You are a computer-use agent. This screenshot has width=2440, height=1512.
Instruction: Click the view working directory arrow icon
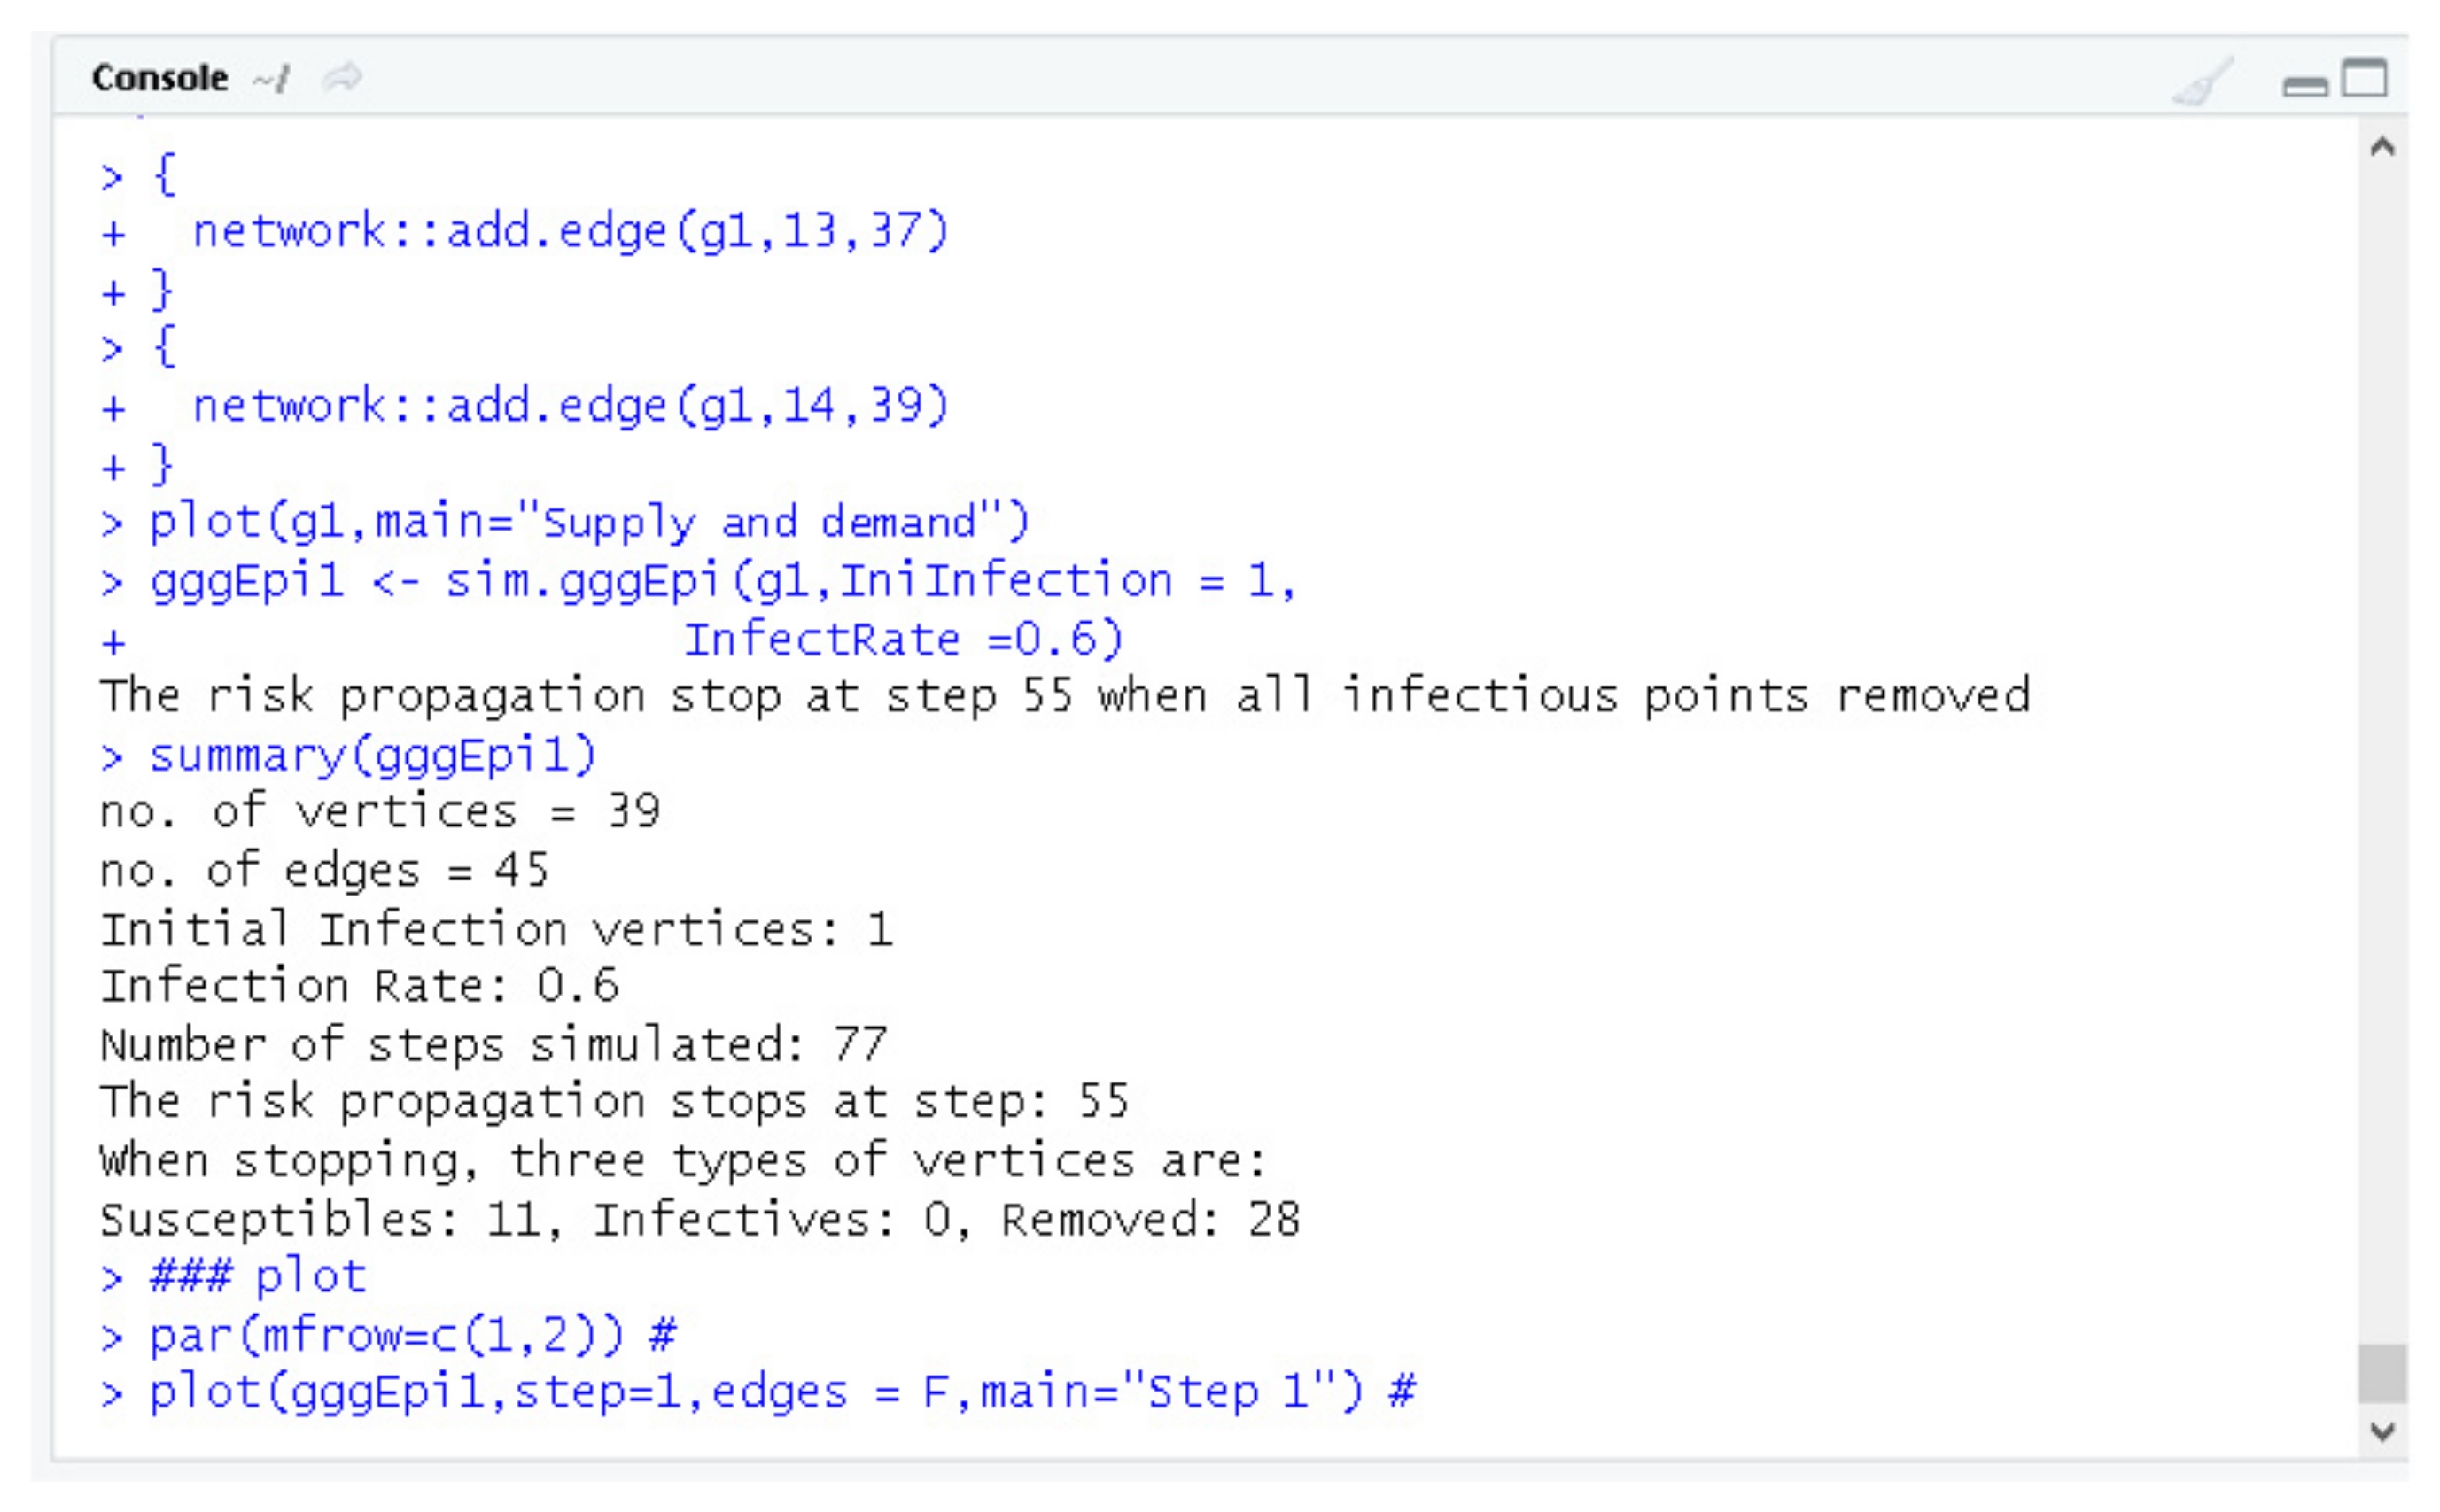pyautogui.click(x=343, y=77)
